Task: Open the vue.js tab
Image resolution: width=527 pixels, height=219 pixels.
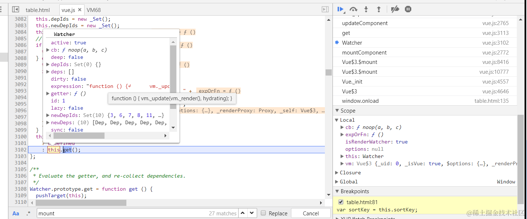Action: coord(68,10)
